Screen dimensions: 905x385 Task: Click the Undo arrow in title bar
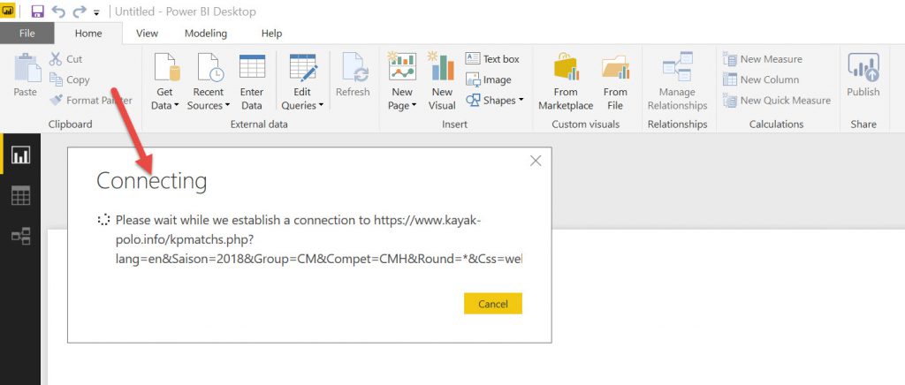pos(59,11)
